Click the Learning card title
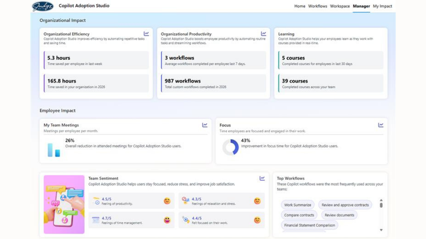 286,34
